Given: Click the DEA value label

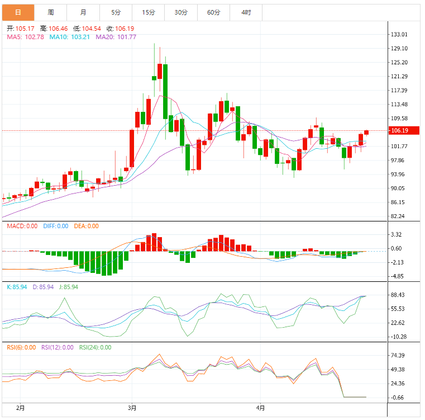Looking at the screenshot, I should [85, 226].
